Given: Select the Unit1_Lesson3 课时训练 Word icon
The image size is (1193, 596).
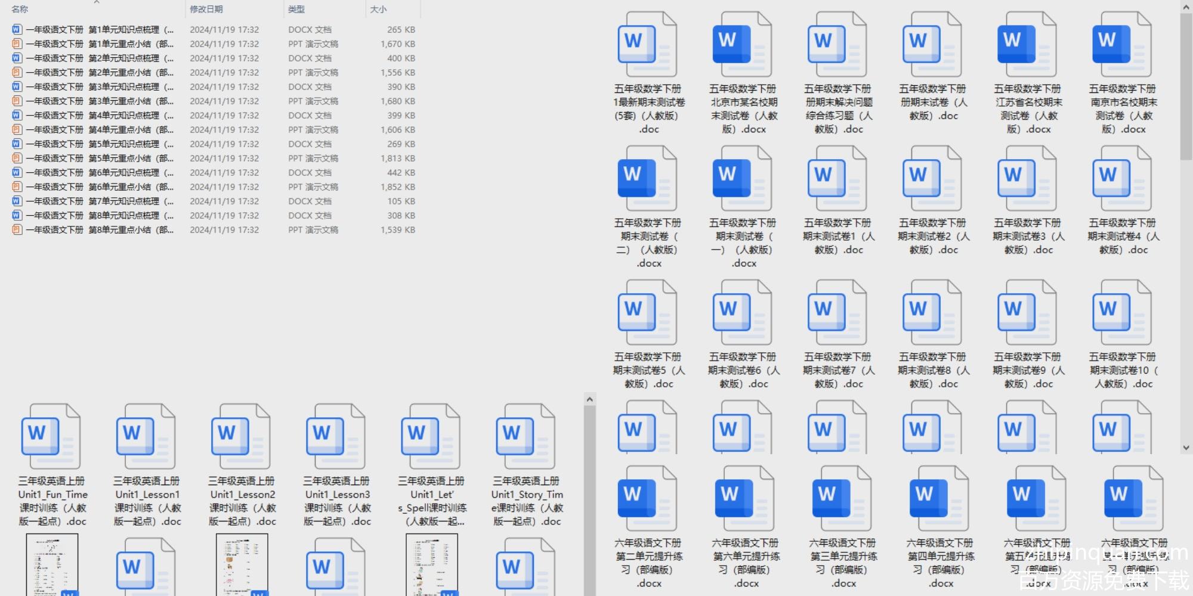Looking at the screenshot, I should click(x=336, y=437).
